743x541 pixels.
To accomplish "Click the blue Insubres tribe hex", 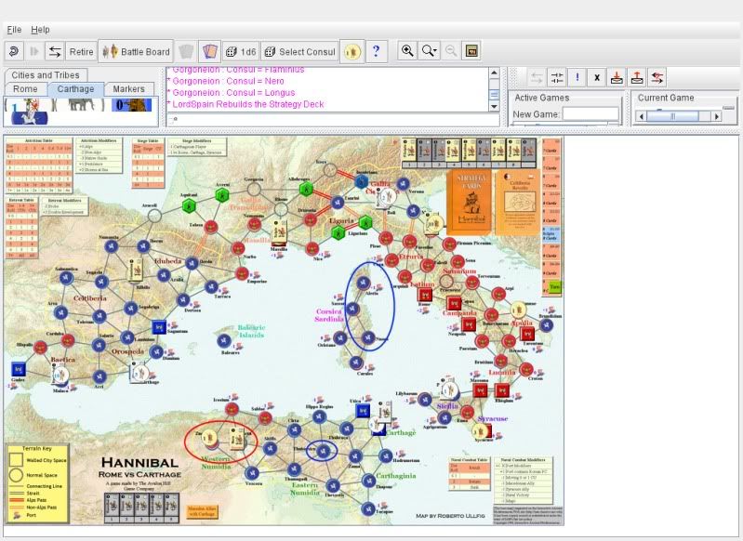I will point(361,181).
